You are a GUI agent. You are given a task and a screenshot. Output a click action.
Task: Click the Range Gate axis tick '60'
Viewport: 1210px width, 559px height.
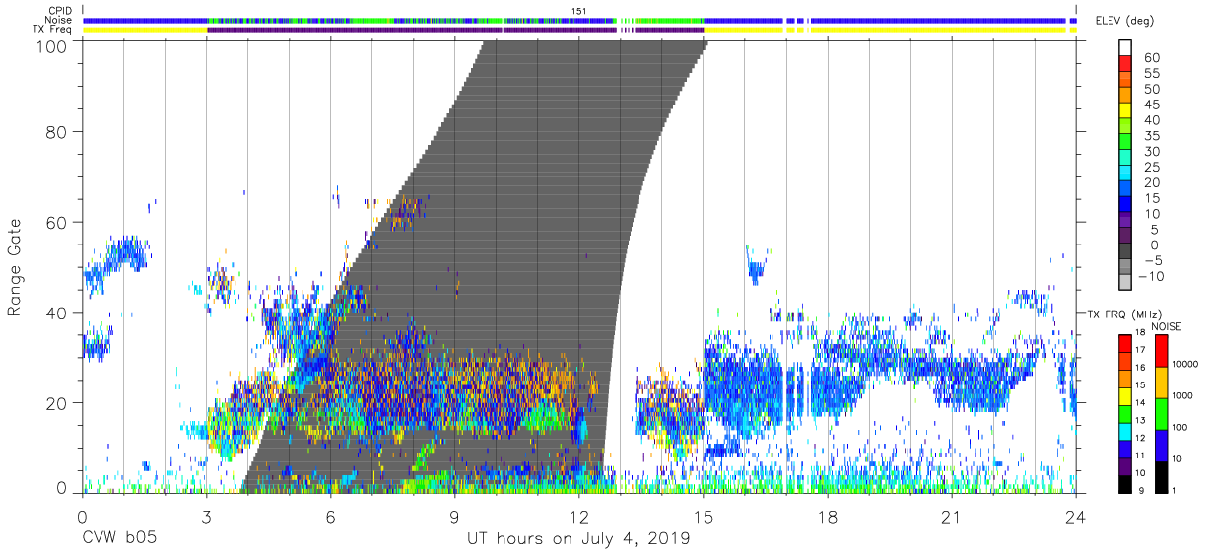coord(58,222)
